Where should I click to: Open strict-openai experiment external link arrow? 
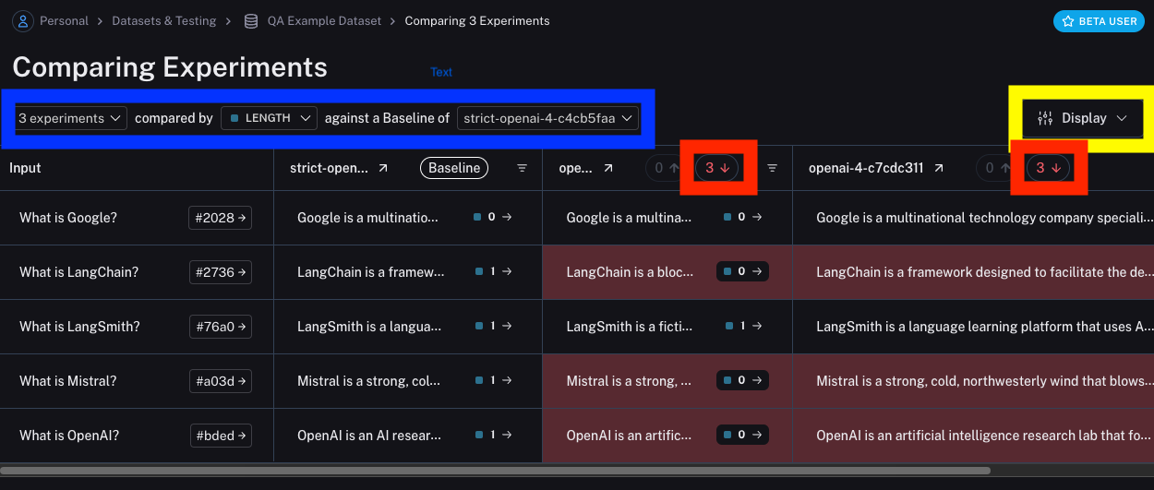coord(383,168)
